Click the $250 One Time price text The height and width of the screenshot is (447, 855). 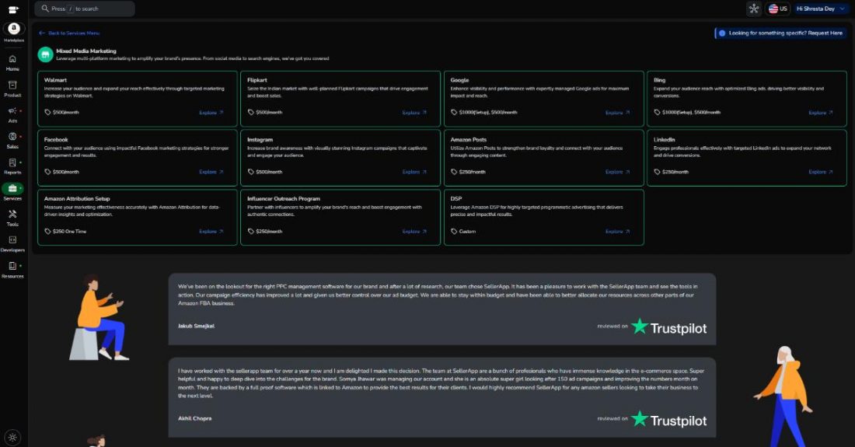tap(69, 231)
